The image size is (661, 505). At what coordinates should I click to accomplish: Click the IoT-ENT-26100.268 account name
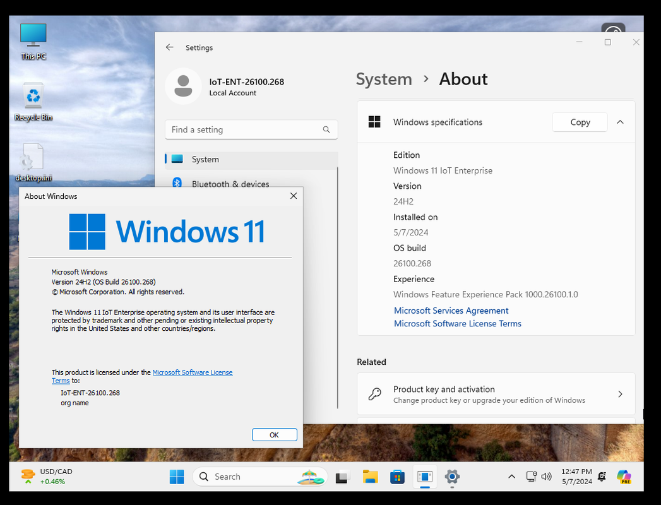pyautogui.click(x=247, y=82)
